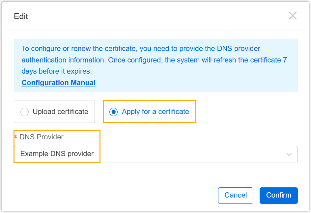
Task: Click the empty radio circle beside Upload certificate
Action: click(25, 112)
